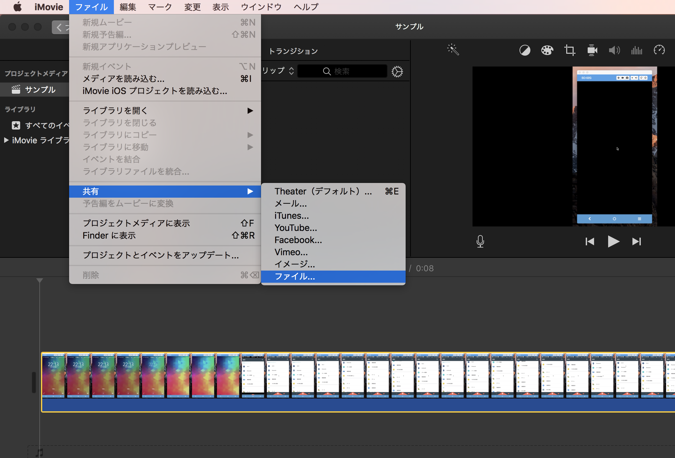Skip back to the previous clip

tap(590, 241)
